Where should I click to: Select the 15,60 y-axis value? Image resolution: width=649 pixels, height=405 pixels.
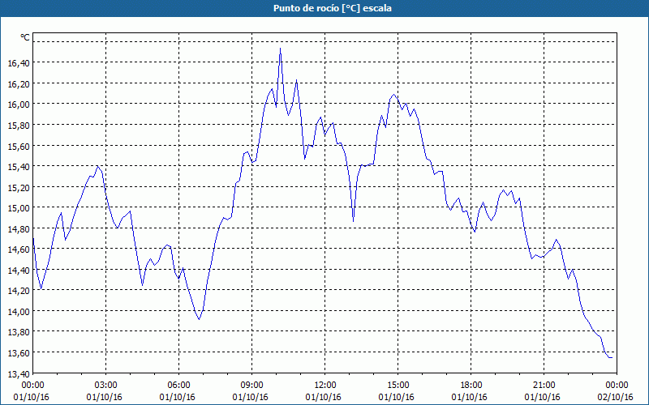19,146
